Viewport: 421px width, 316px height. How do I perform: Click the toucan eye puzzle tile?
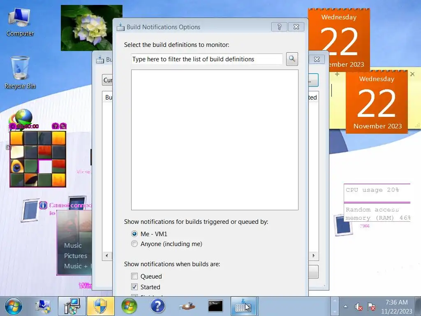(17, 166)
